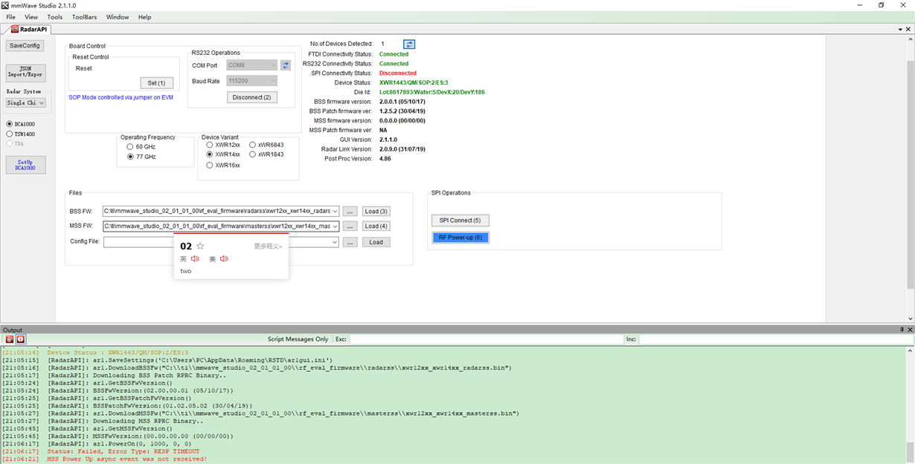Close the RadarAPI document tab
Viewport: 915px width, 464px height.
point(909,30)
